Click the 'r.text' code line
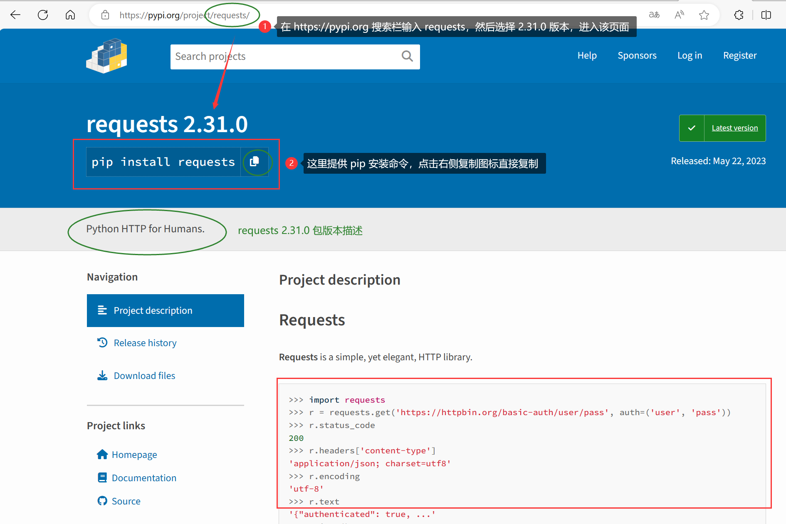Screen dimensions: 786x524 314,502
